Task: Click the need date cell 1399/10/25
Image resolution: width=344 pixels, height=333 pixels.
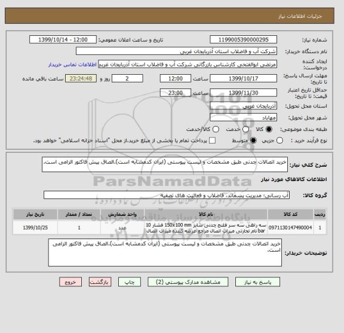Action: tap(35, 228)
